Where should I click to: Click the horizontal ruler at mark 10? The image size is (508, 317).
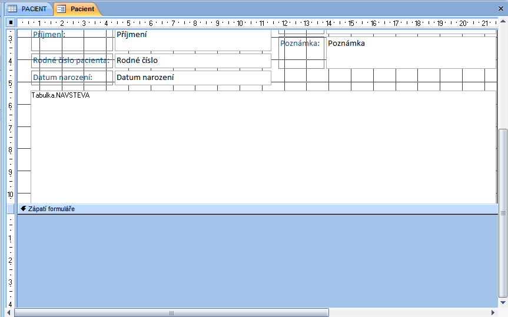click(x=240, y=23)
